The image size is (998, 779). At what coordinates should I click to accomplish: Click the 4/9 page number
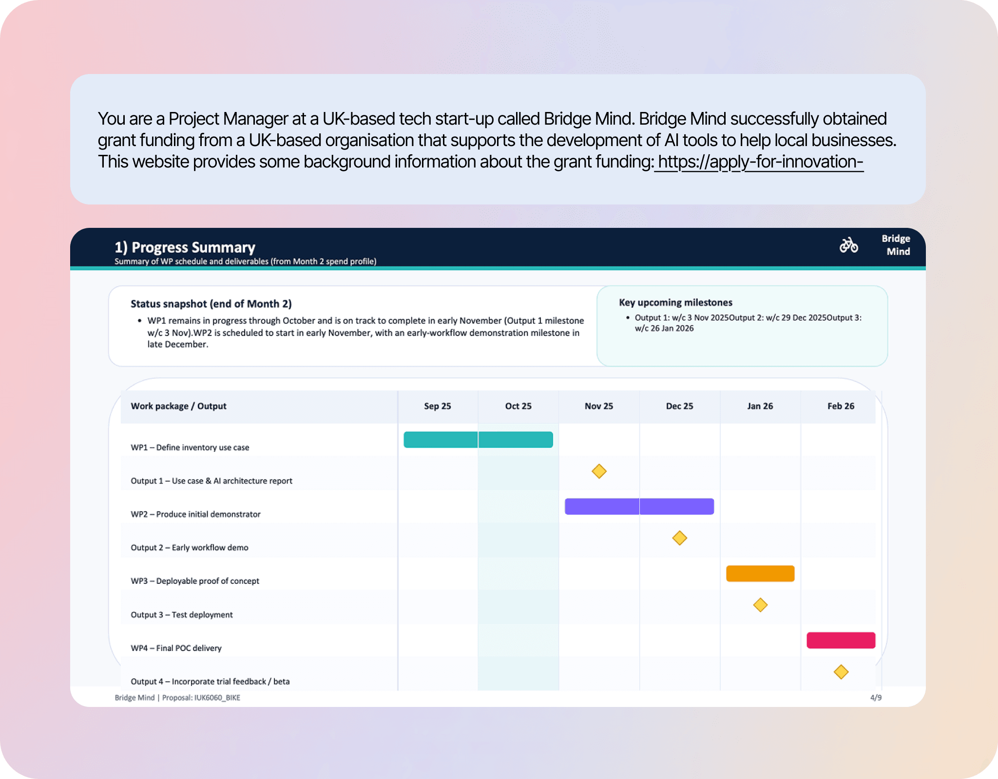(876, 698)
